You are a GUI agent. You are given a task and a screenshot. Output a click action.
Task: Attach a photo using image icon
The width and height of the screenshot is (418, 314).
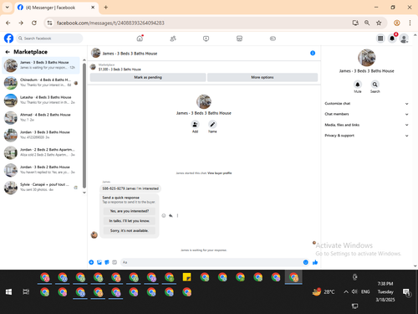[x=99, y=262]
